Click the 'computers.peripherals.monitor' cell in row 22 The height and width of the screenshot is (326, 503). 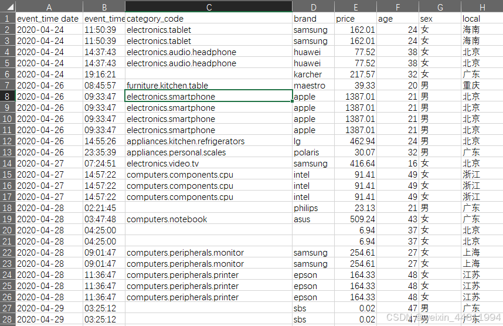(x=209, y=253)
